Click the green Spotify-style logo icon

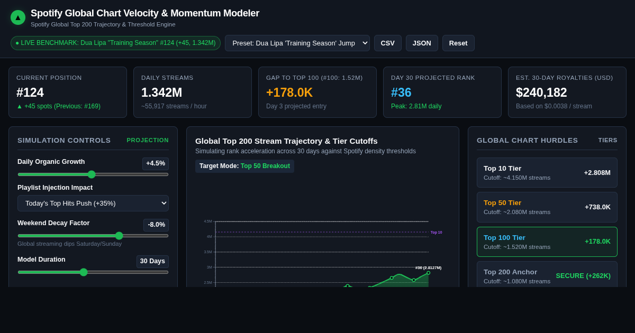coord(18,17)
